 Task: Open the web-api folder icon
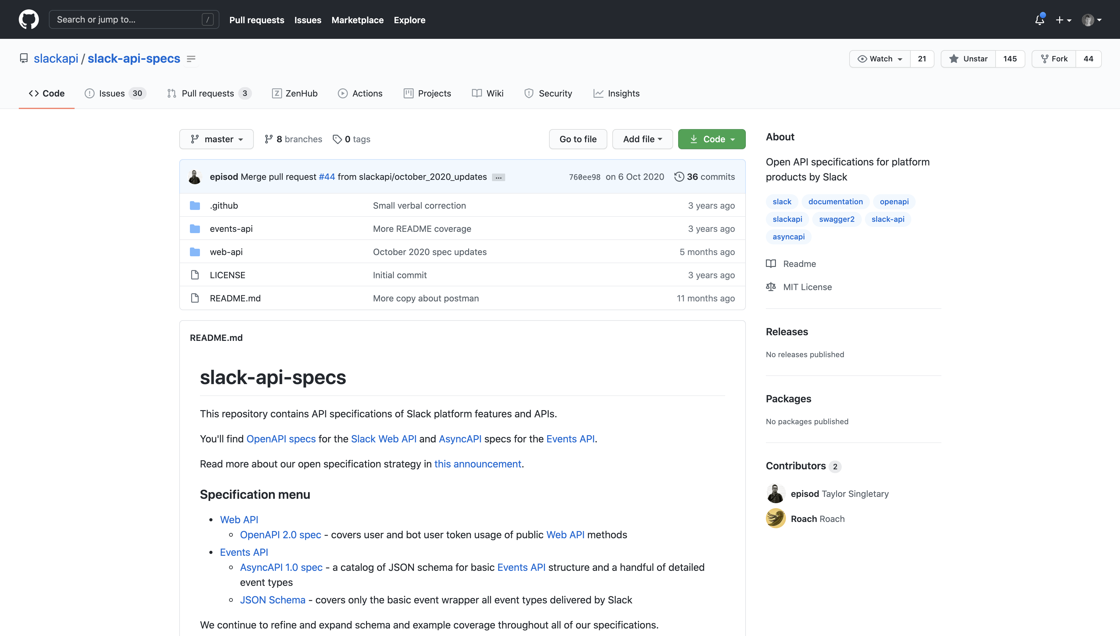tap(195, 252)
